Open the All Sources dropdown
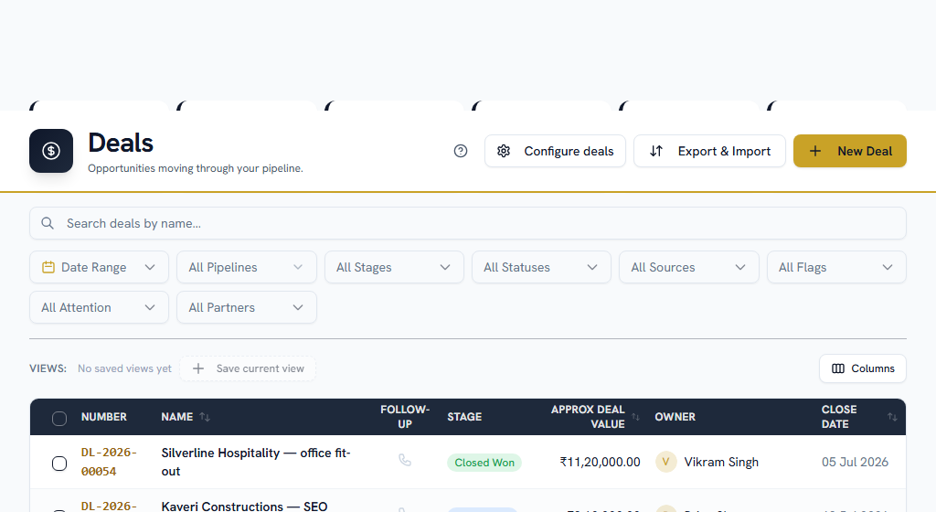Image resolution: width=936 pixels, height=512 pixels. click(689, 267)
